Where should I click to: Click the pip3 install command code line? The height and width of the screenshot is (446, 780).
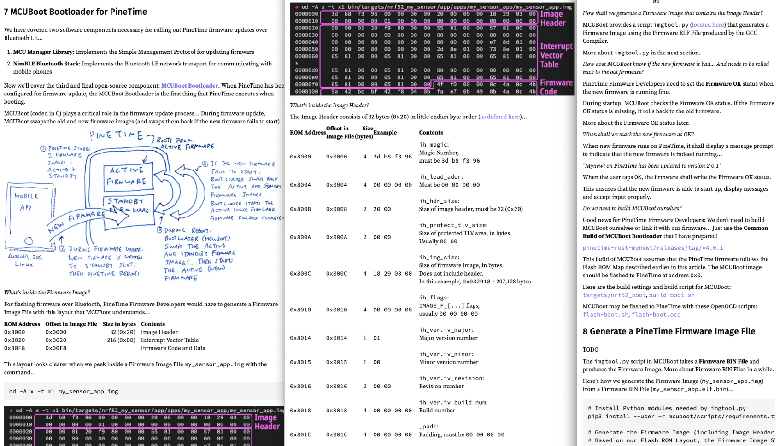(680, 417)
